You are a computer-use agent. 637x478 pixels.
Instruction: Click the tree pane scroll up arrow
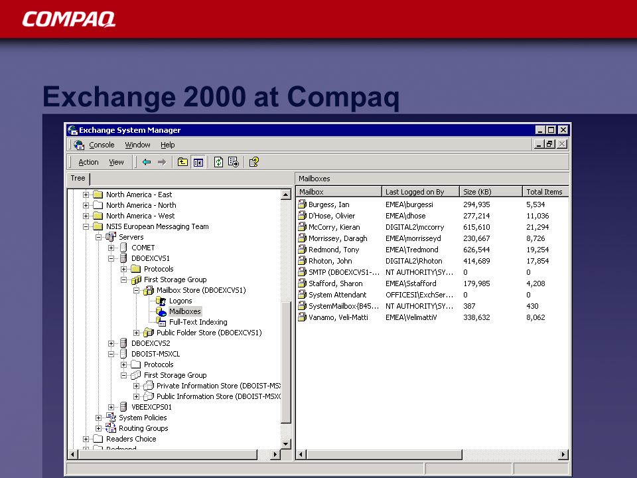(286, 195)
